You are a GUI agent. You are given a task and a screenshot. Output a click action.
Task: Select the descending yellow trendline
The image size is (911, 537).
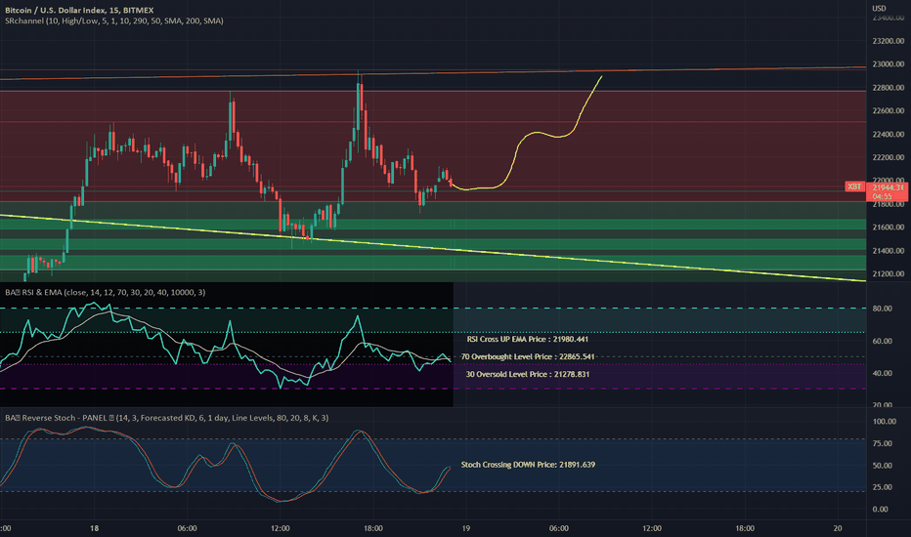click(x=433, y=247)
